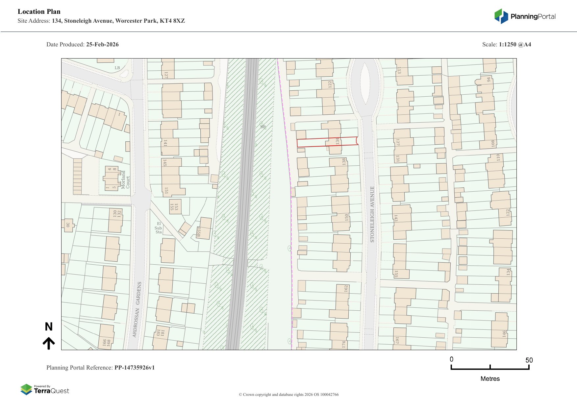Click Planning Portal reference PP-14735926v1
Viewport: 577px width, 408px height.
coord(134,368)
